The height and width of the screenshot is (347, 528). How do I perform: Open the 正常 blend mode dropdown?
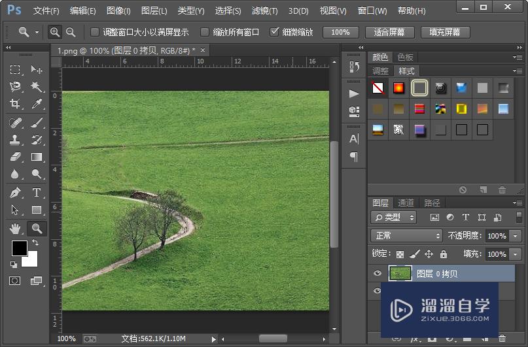(406, 235)
